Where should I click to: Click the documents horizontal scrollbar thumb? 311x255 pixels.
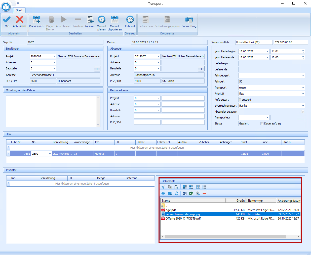pos(225,236)
